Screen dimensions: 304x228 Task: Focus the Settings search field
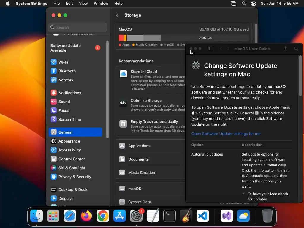tap(77, 27)
